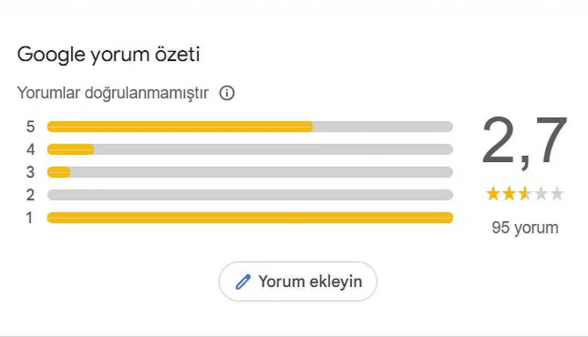588x337 pixels.
Task: Click the number 4 rating label
Action: point(30,149)
